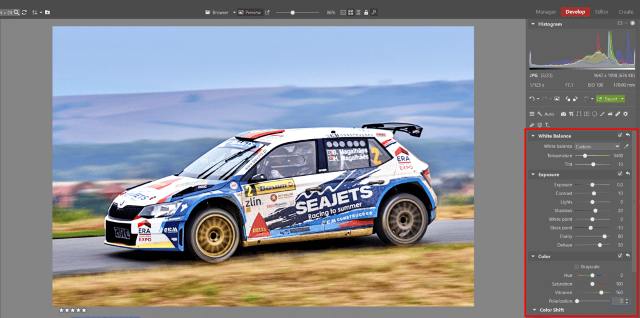Click the Undo arrow icon
The image size is (640, 318).
point(531,99)
